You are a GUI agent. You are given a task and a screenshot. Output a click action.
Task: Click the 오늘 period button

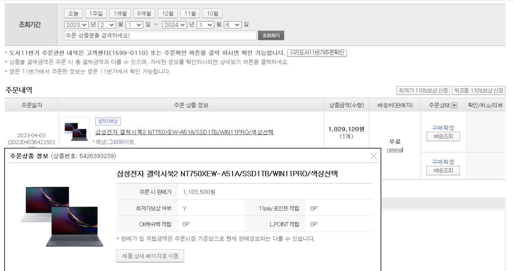73,14
